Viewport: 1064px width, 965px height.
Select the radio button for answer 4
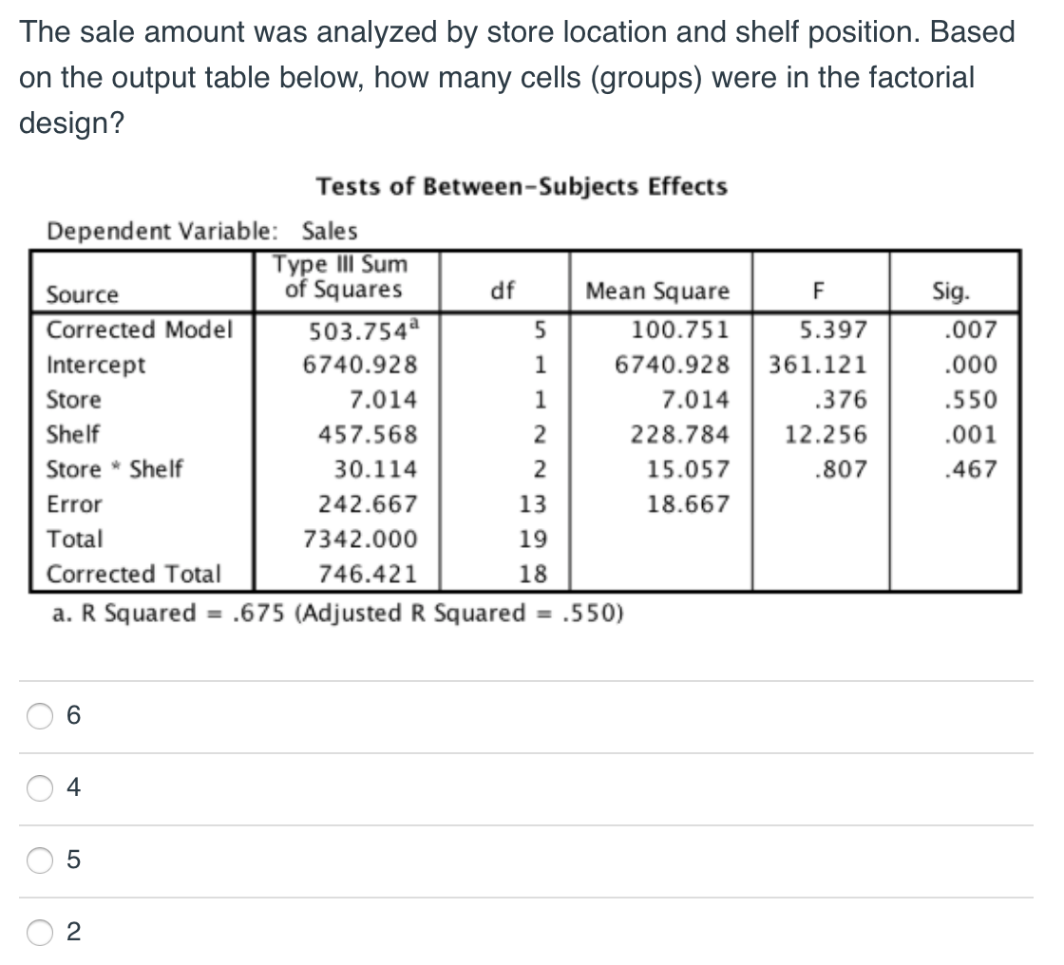point(40,788)
